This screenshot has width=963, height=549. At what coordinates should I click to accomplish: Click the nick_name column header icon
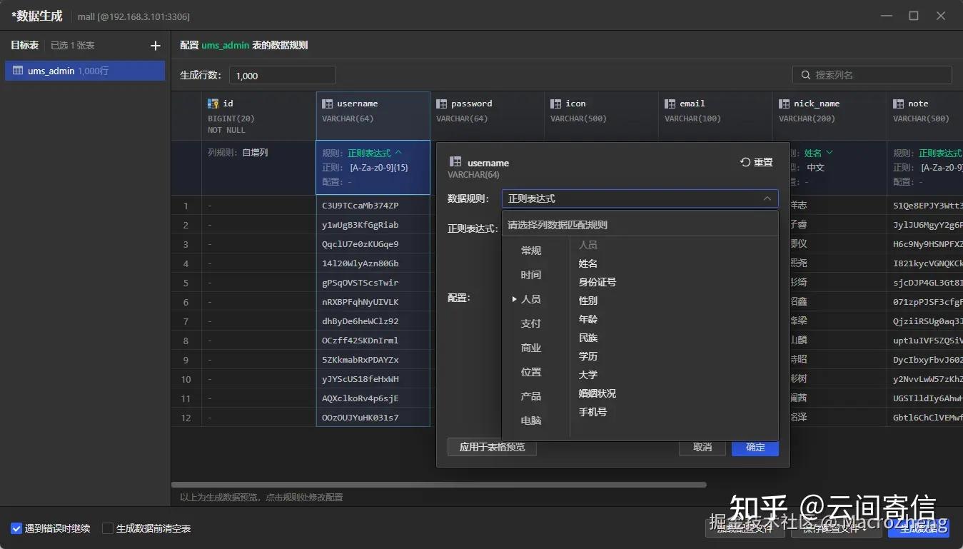pyautogui.click(x=784, y=104)
